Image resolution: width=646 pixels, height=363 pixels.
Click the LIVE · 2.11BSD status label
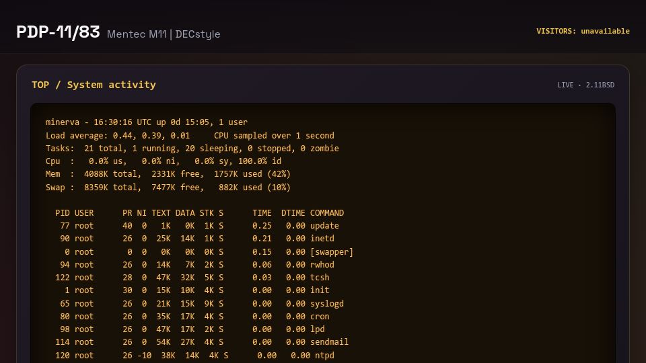(585, 85)
